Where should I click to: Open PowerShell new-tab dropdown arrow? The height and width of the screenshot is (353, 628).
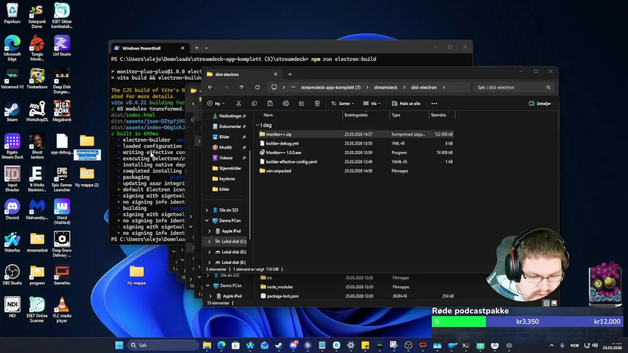point(206,48)
